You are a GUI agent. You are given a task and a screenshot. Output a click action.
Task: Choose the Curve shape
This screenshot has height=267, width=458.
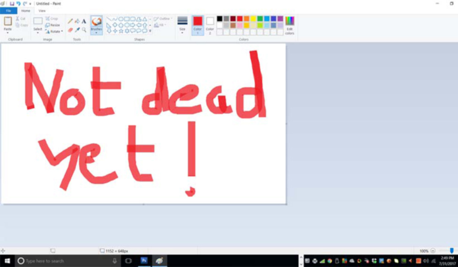(x=115, y=19)
